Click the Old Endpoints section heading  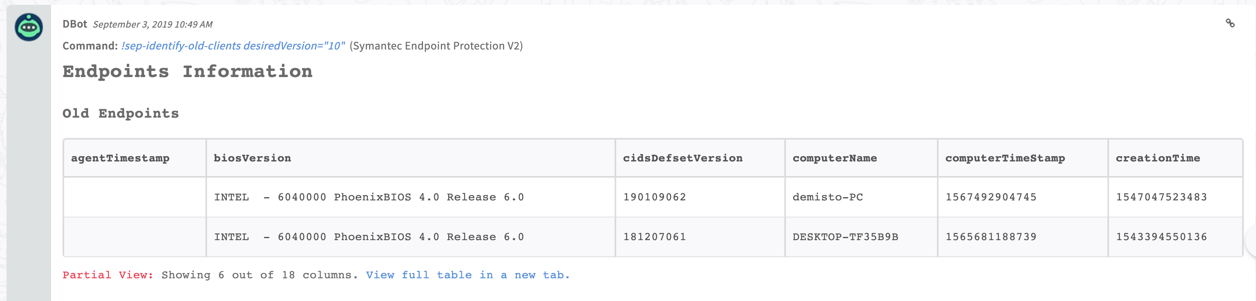(x=120, y=114)
